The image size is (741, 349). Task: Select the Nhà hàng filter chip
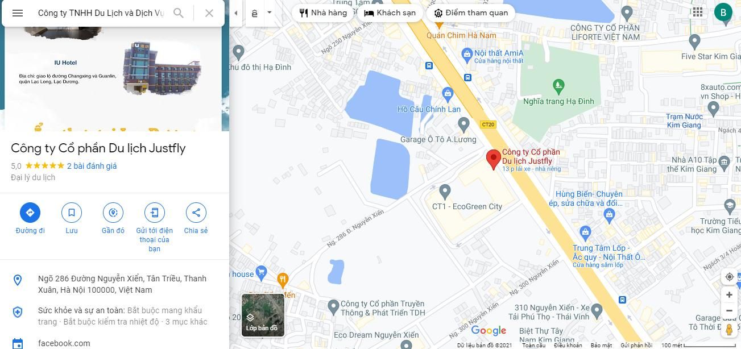[323, 13]
